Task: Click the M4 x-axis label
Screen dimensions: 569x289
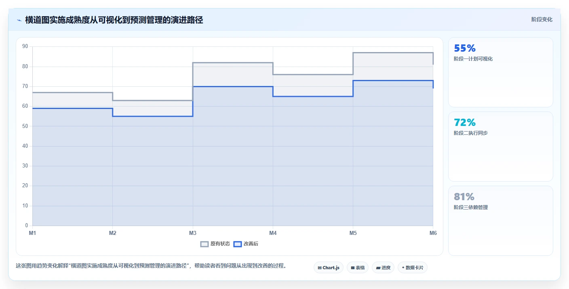Action: click(273, 233)
